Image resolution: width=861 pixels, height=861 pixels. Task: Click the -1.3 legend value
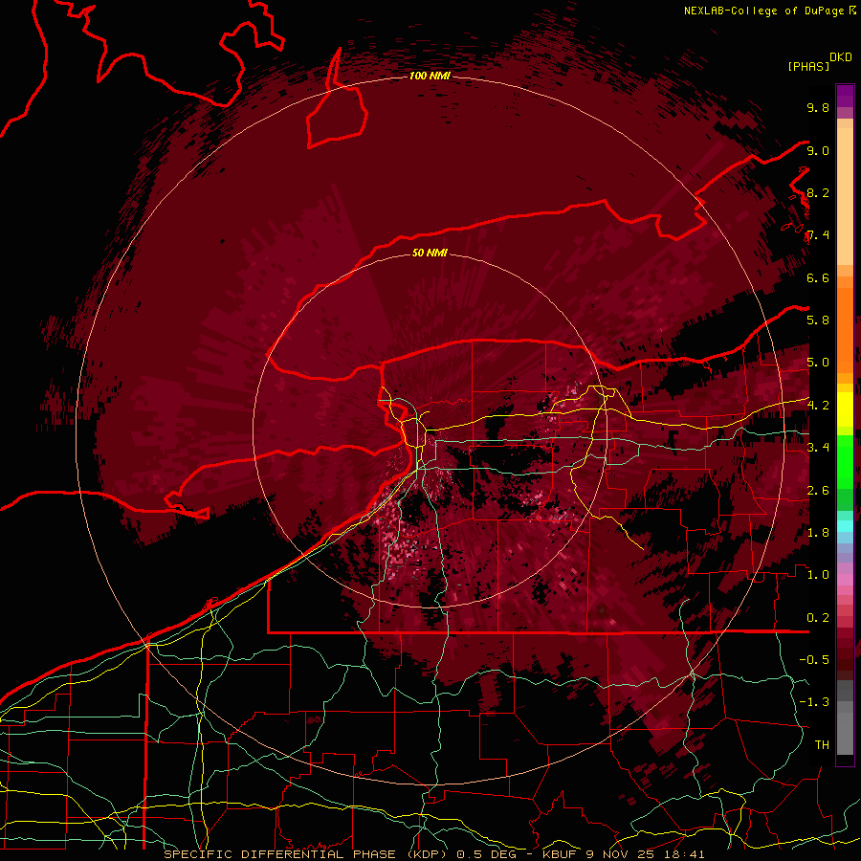point(814,702)
